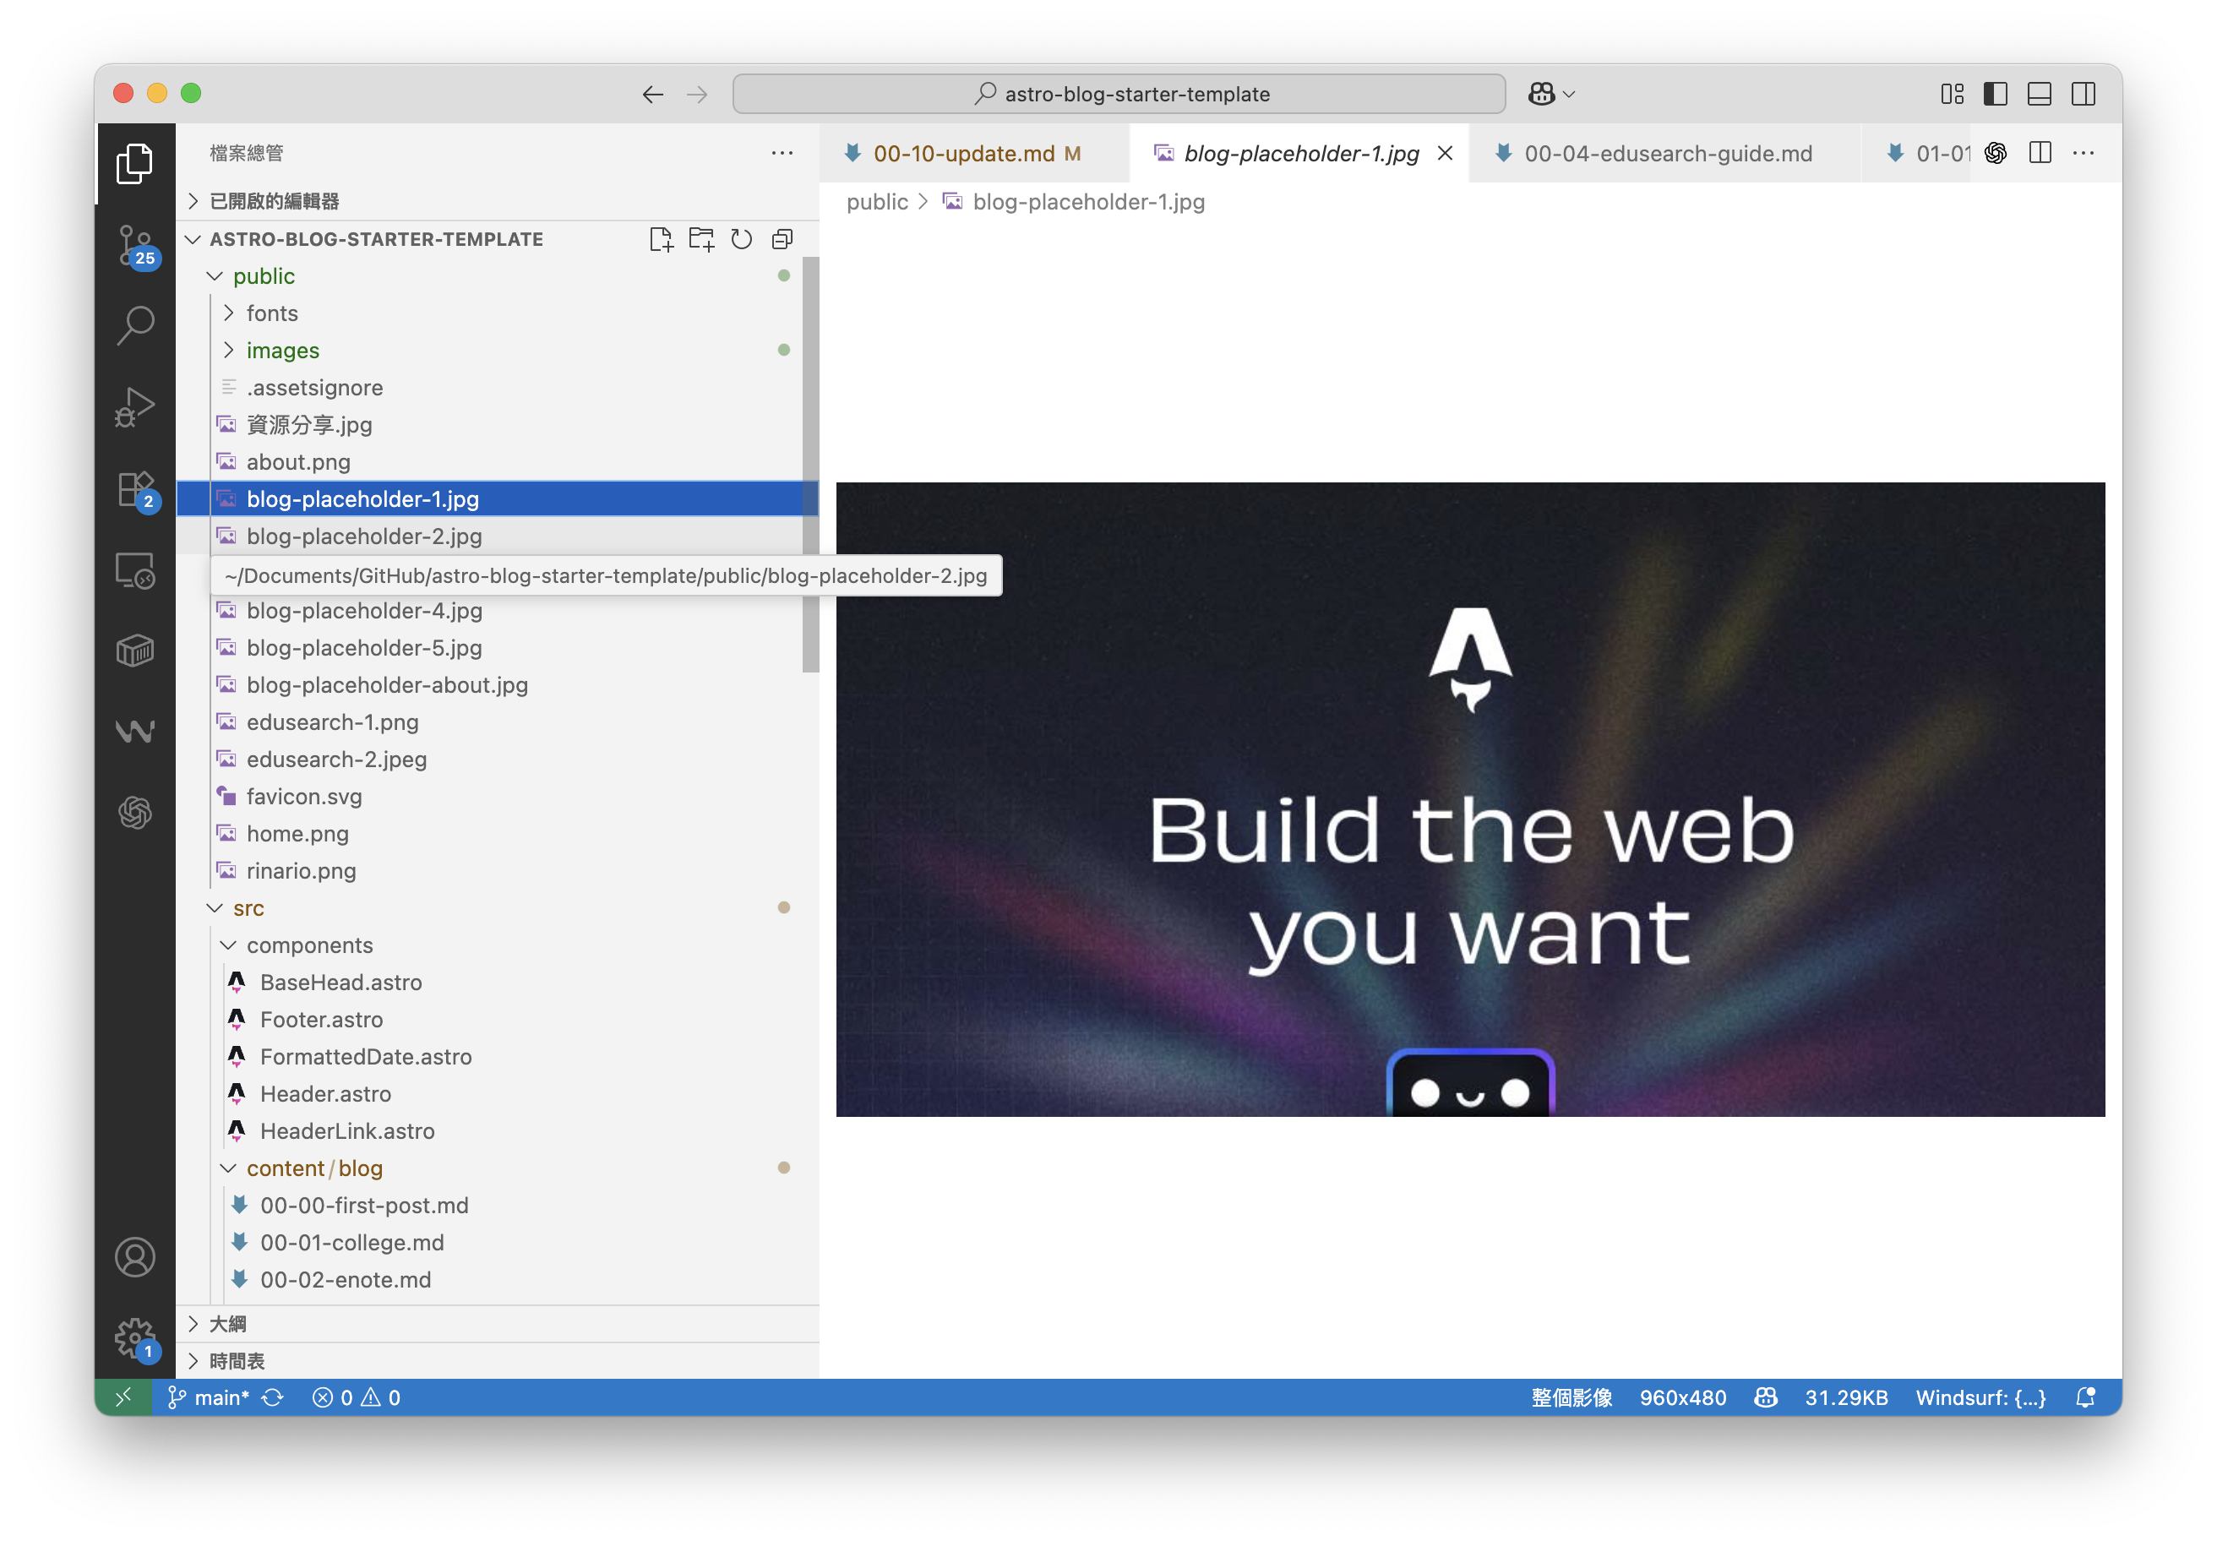Open more editor actions menu
2217x1541 pixels.
pos(2084,153)
